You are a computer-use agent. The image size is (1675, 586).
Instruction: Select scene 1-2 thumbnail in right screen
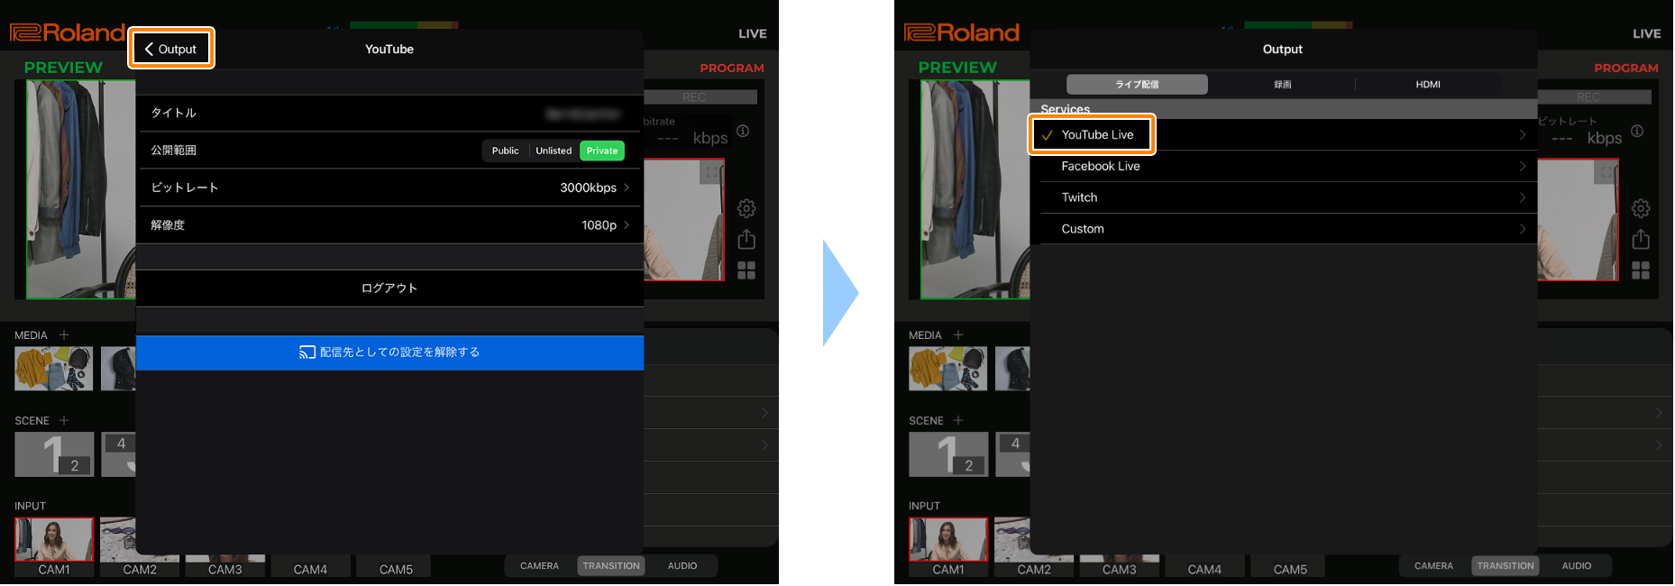[x=948, y=454]
